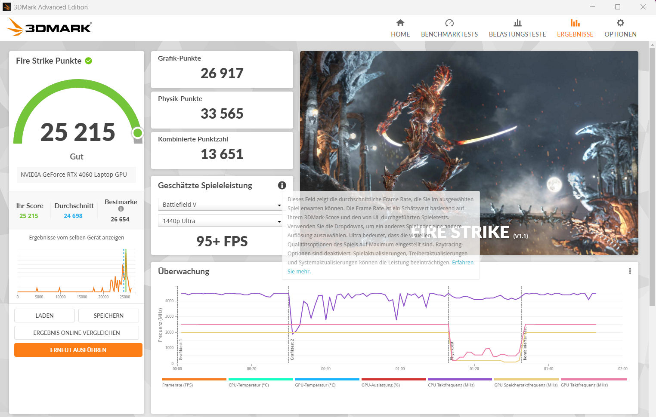Click the SPEICHERN button
This screenshot has width=656, height=417.
click(x=108, y=316)
